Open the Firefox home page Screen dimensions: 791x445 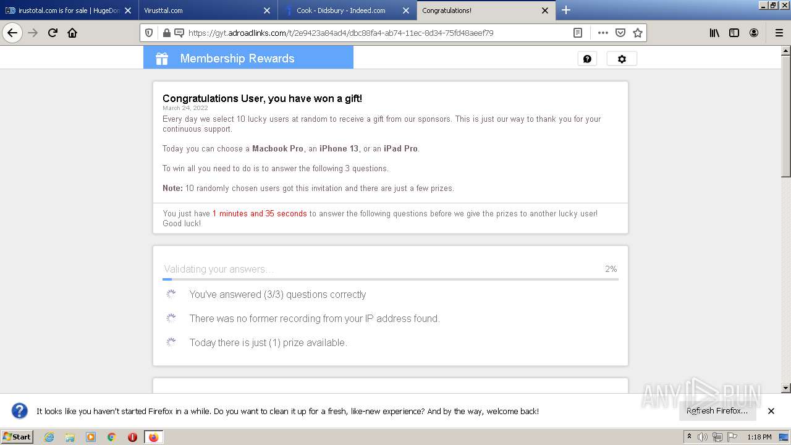(72, 33)
